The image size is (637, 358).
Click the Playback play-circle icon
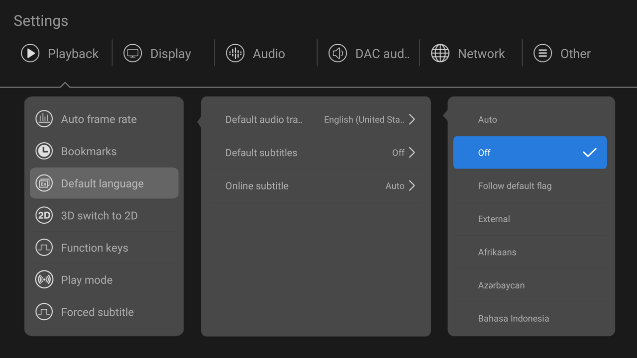click(30, 53)
